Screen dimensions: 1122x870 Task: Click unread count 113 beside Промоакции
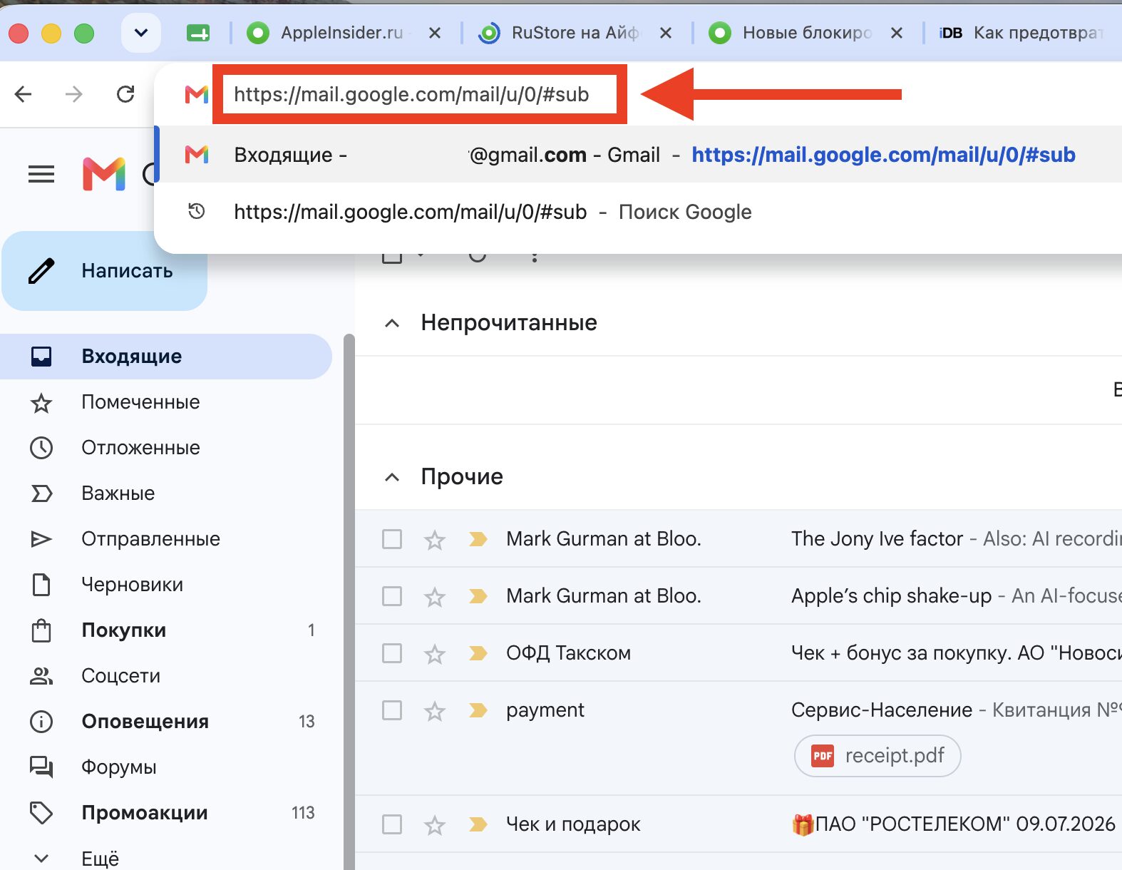pos(303,813)
